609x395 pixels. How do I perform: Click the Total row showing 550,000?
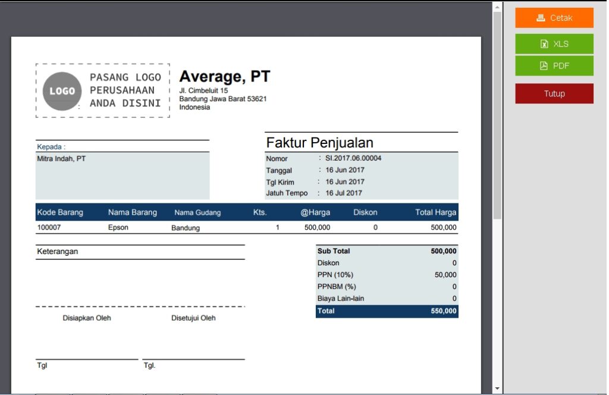[x=387, y=311]
